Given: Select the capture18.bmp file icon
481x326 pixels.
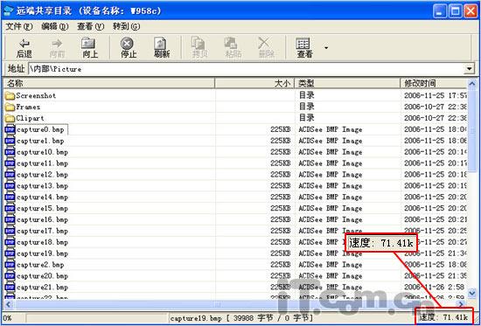Looking at the screenshot, I should pos(10,242).
